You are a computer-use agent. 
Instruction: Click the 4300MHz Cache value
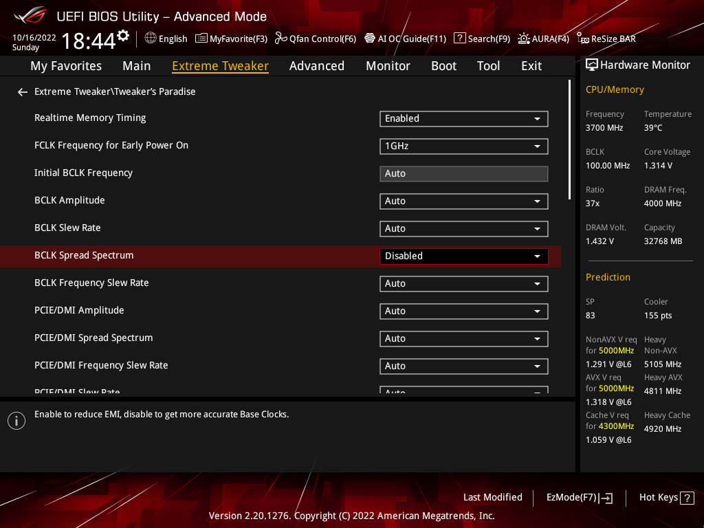(x=616, y=426)
